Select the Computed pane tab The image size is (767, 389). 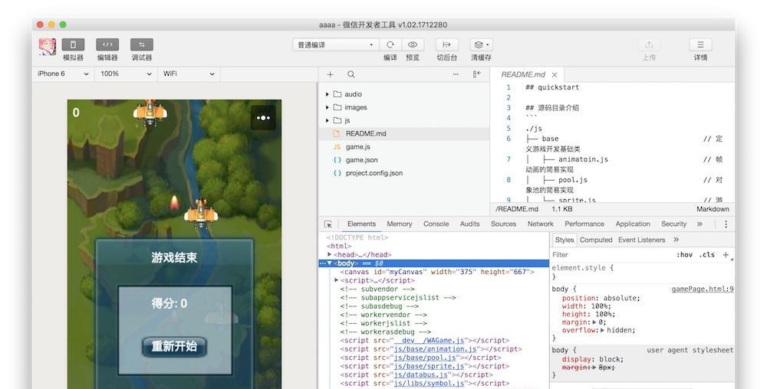(x=596, y=240)
